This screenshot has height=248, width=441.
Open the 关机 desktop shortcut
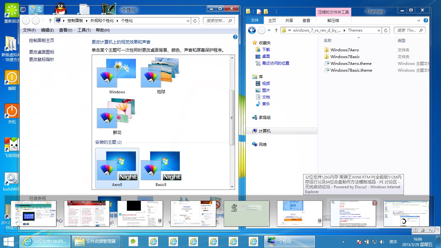(12, 114)
